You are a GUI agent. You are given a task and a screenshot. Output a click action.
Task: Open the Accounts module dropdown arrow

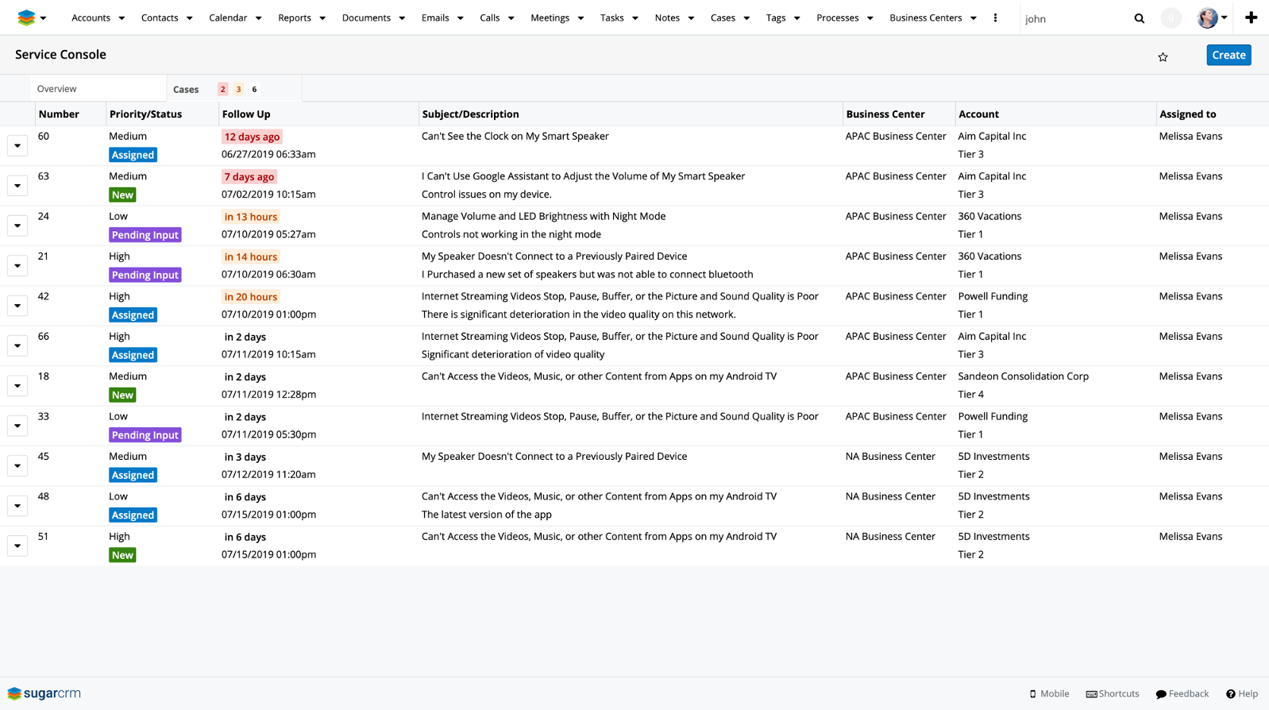pyautogui.click(x=121, y=18)
